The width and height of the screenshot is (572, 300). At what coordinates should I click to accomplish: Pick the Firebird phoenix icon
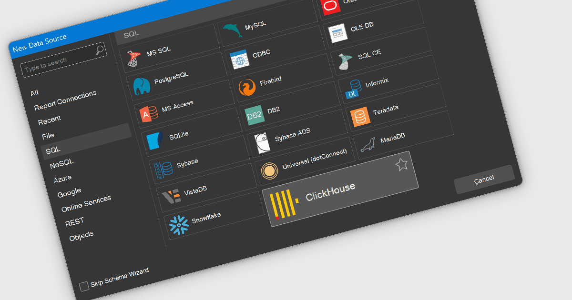pos(246,88)
